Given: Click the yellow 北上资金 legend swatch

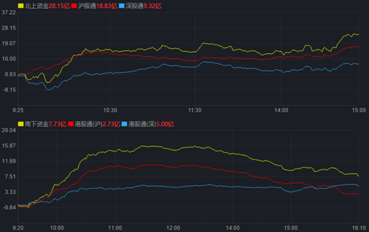Looking at the screenshot, I should coord(21,6).
